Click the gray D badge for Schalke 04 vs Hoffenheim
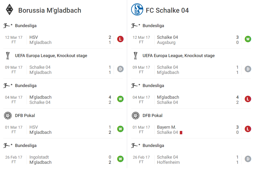The image size is (254, 171). coord(248,159)
